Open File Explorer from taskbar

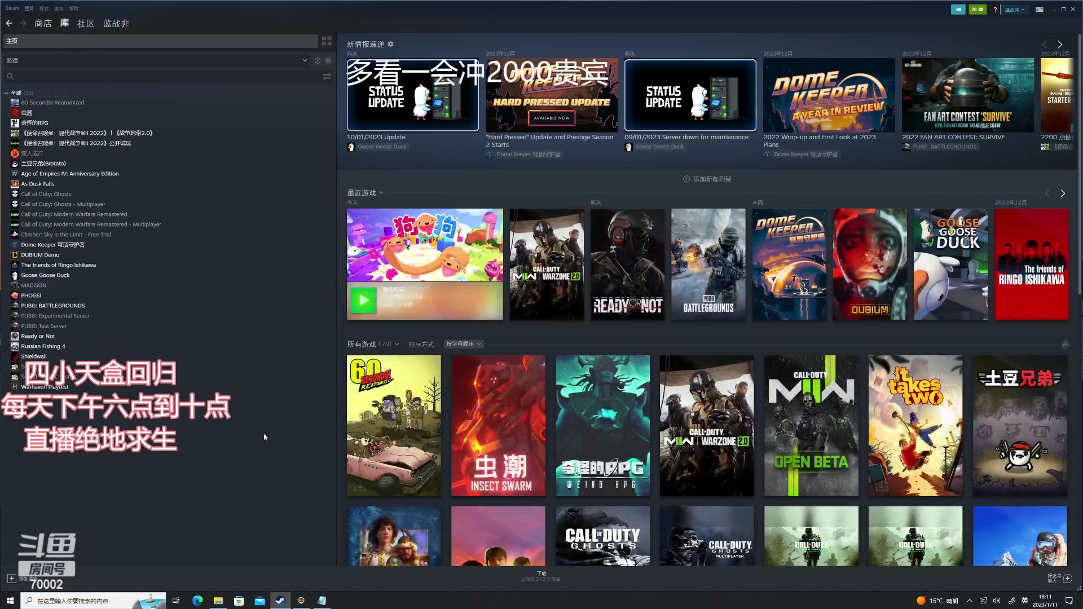click(x=218, y=601)
